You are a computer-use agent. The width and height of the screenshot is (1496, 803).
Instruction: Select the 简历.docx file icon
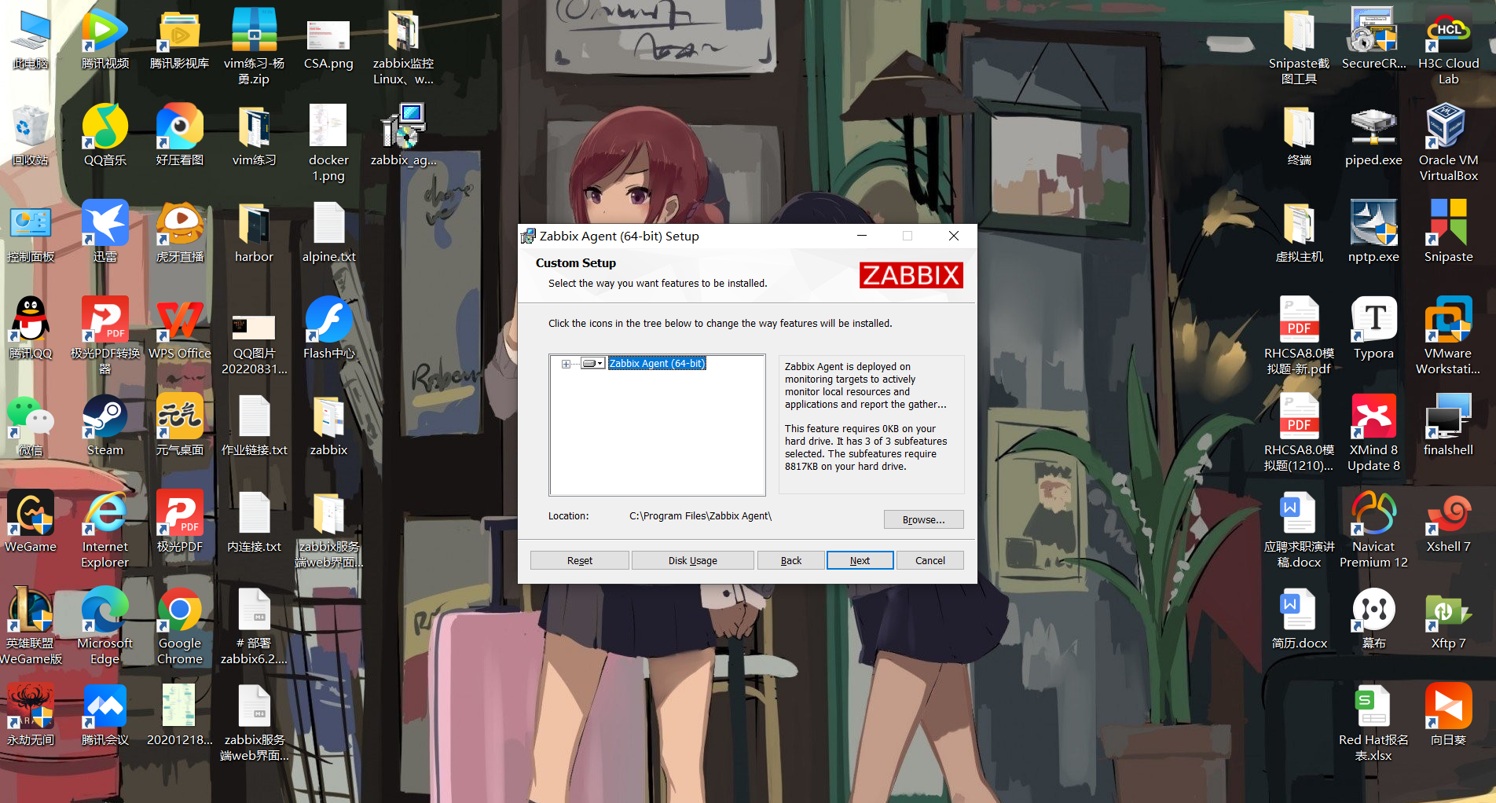[1299, 619]
